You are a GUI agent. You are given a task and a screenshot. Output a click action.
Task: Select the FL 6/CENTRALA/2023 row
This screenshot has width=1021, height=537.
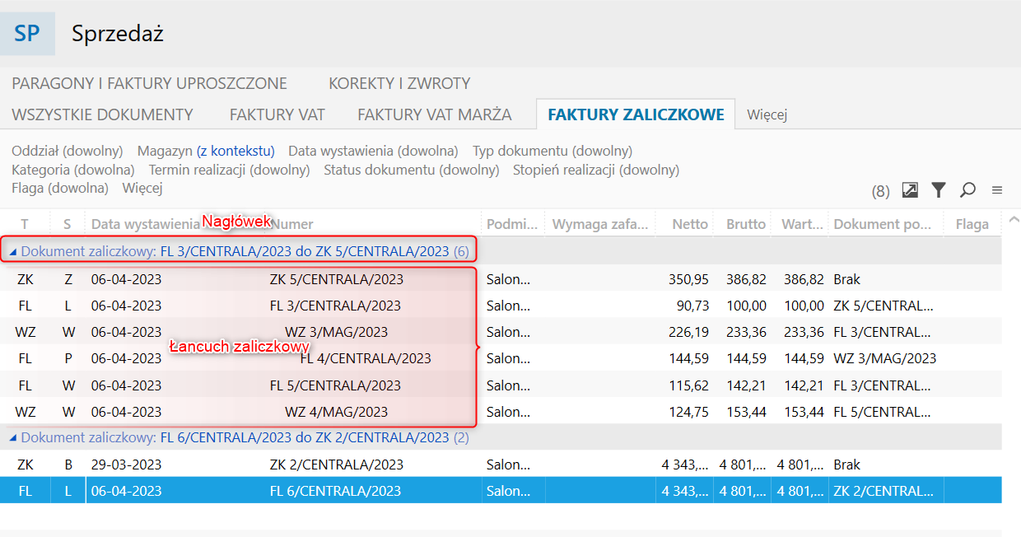click(x=501, y=491)
